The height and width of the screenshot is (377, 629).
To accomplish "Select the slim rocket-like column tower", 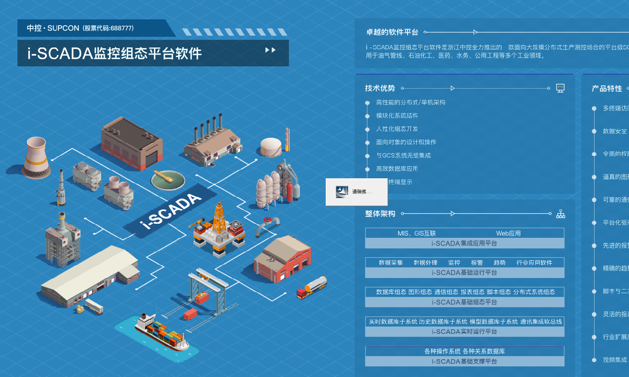I will point(61,188).
